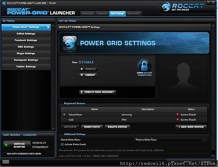218x167 pixels.
Task: Select the Galaxy Nexus device radio button
Action: tap(64, 115)
